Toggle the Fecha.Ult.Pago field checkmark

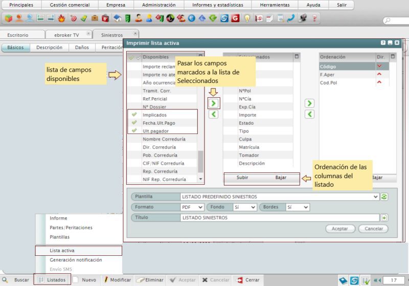[x=134, y=123]
